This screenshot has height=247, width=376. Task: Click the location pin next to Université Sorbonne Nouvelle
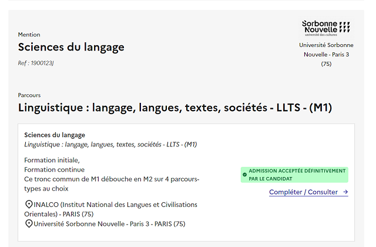(29, 223)
